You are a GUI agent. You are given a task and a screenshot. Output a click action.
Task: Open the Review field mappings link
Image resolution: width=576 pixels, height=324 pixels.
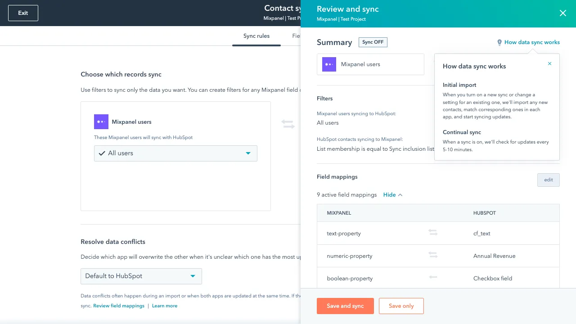(x=118, y=306)
